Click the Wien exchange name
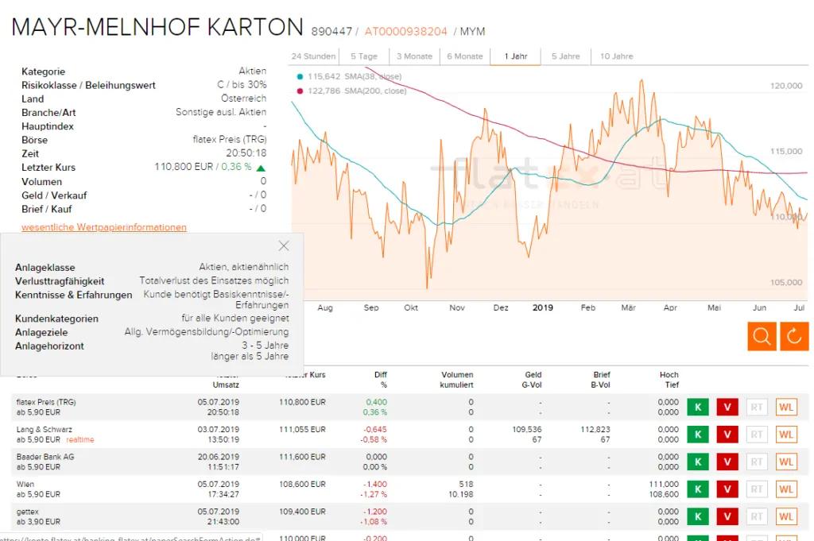 point(25,485)
